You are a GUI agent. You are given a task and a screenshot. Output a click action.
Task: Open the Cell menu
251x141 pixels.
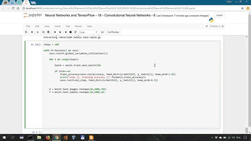[x=68, y=26]
